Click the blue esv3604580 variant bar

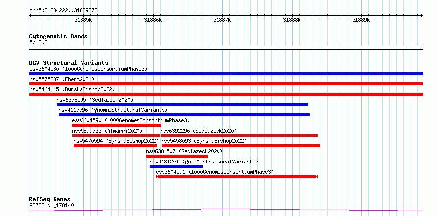(226, 74)
